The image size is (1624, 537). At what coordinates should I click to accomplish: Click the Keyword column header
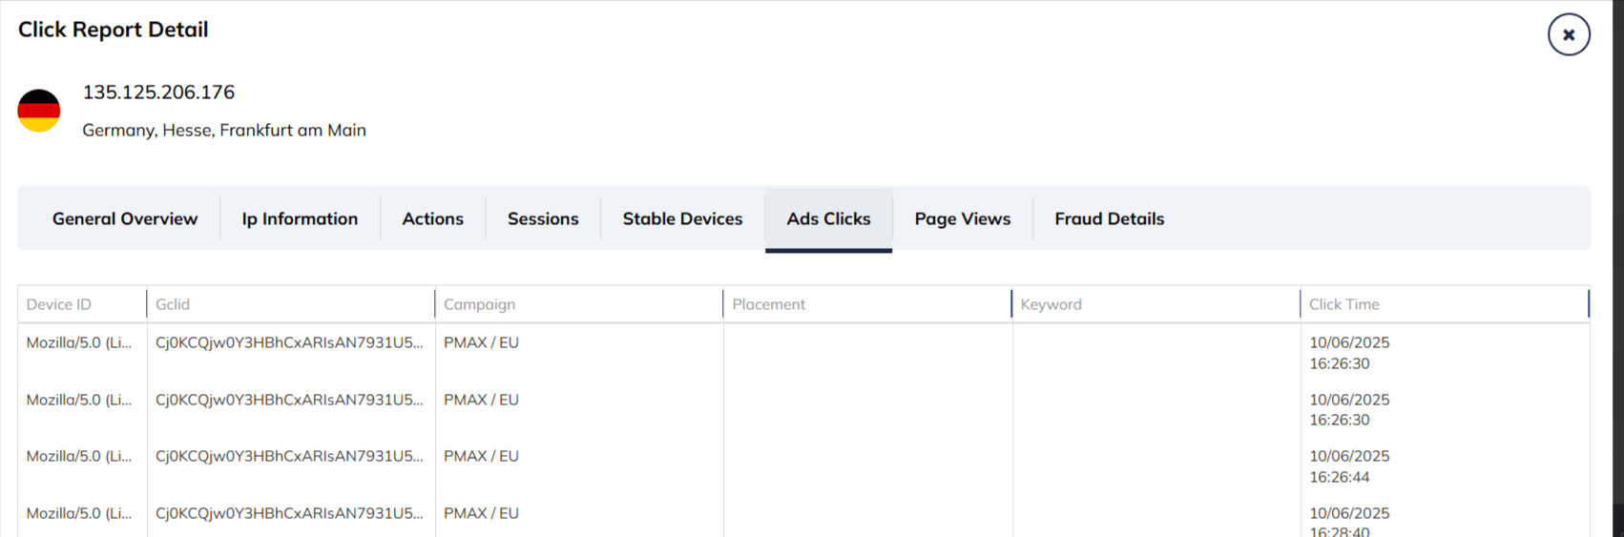point(1051,304)
